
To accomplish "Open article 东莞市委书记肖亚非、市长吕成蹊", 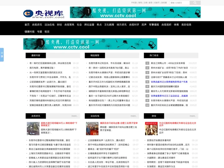I will click(x=109, y=63).
